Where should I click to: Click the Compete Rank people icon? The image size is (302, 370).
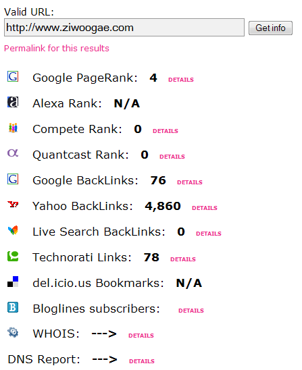coord(13,128)
